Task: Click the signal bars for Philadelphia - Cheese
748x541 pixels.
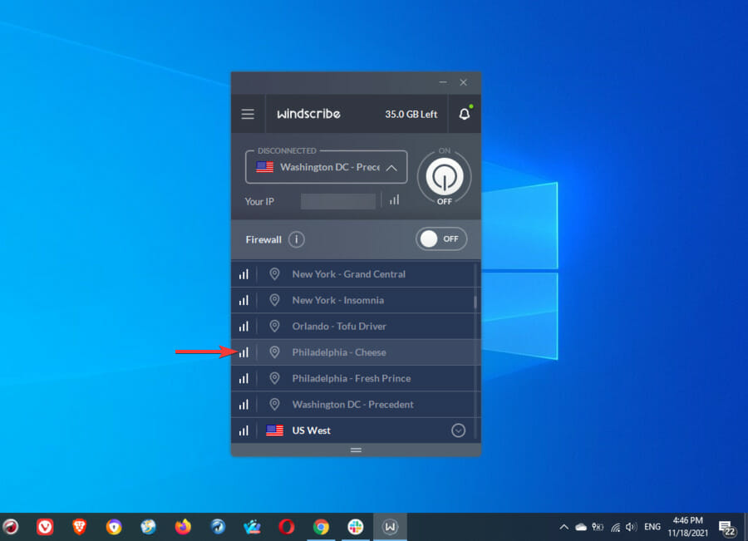Action: (x=244, y=352)
